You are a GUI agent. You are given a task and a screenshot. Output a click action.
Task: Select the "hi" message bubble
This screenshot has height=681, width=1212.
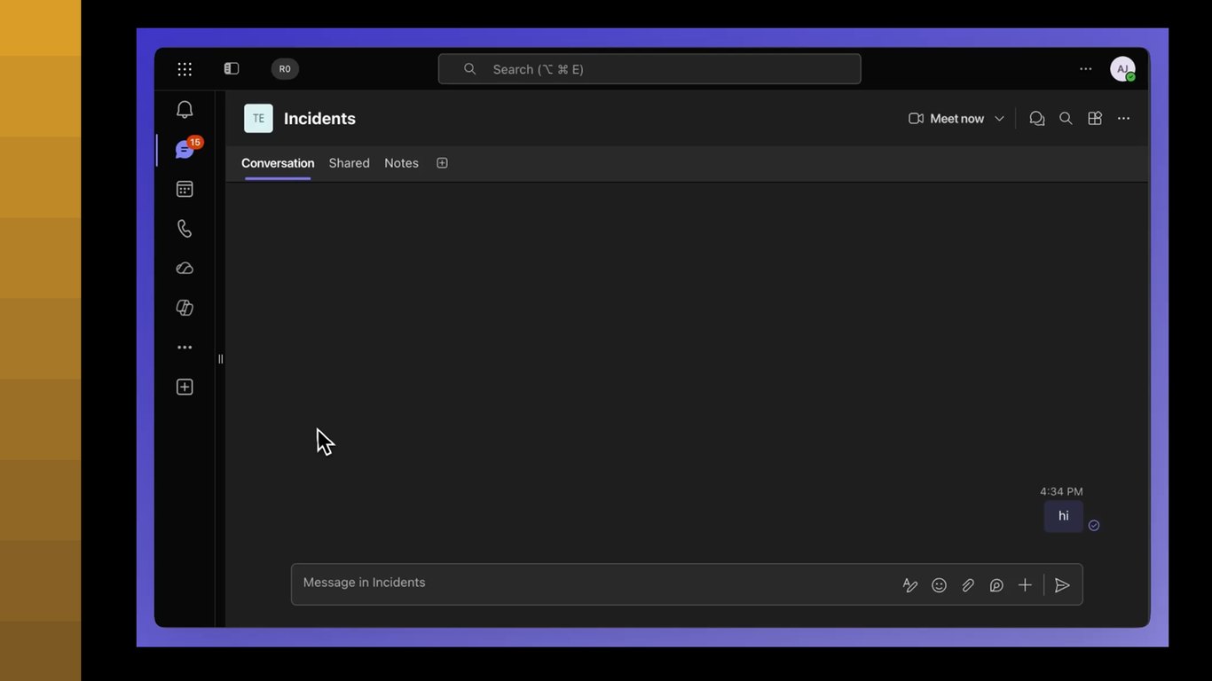tap(1063, 516)
